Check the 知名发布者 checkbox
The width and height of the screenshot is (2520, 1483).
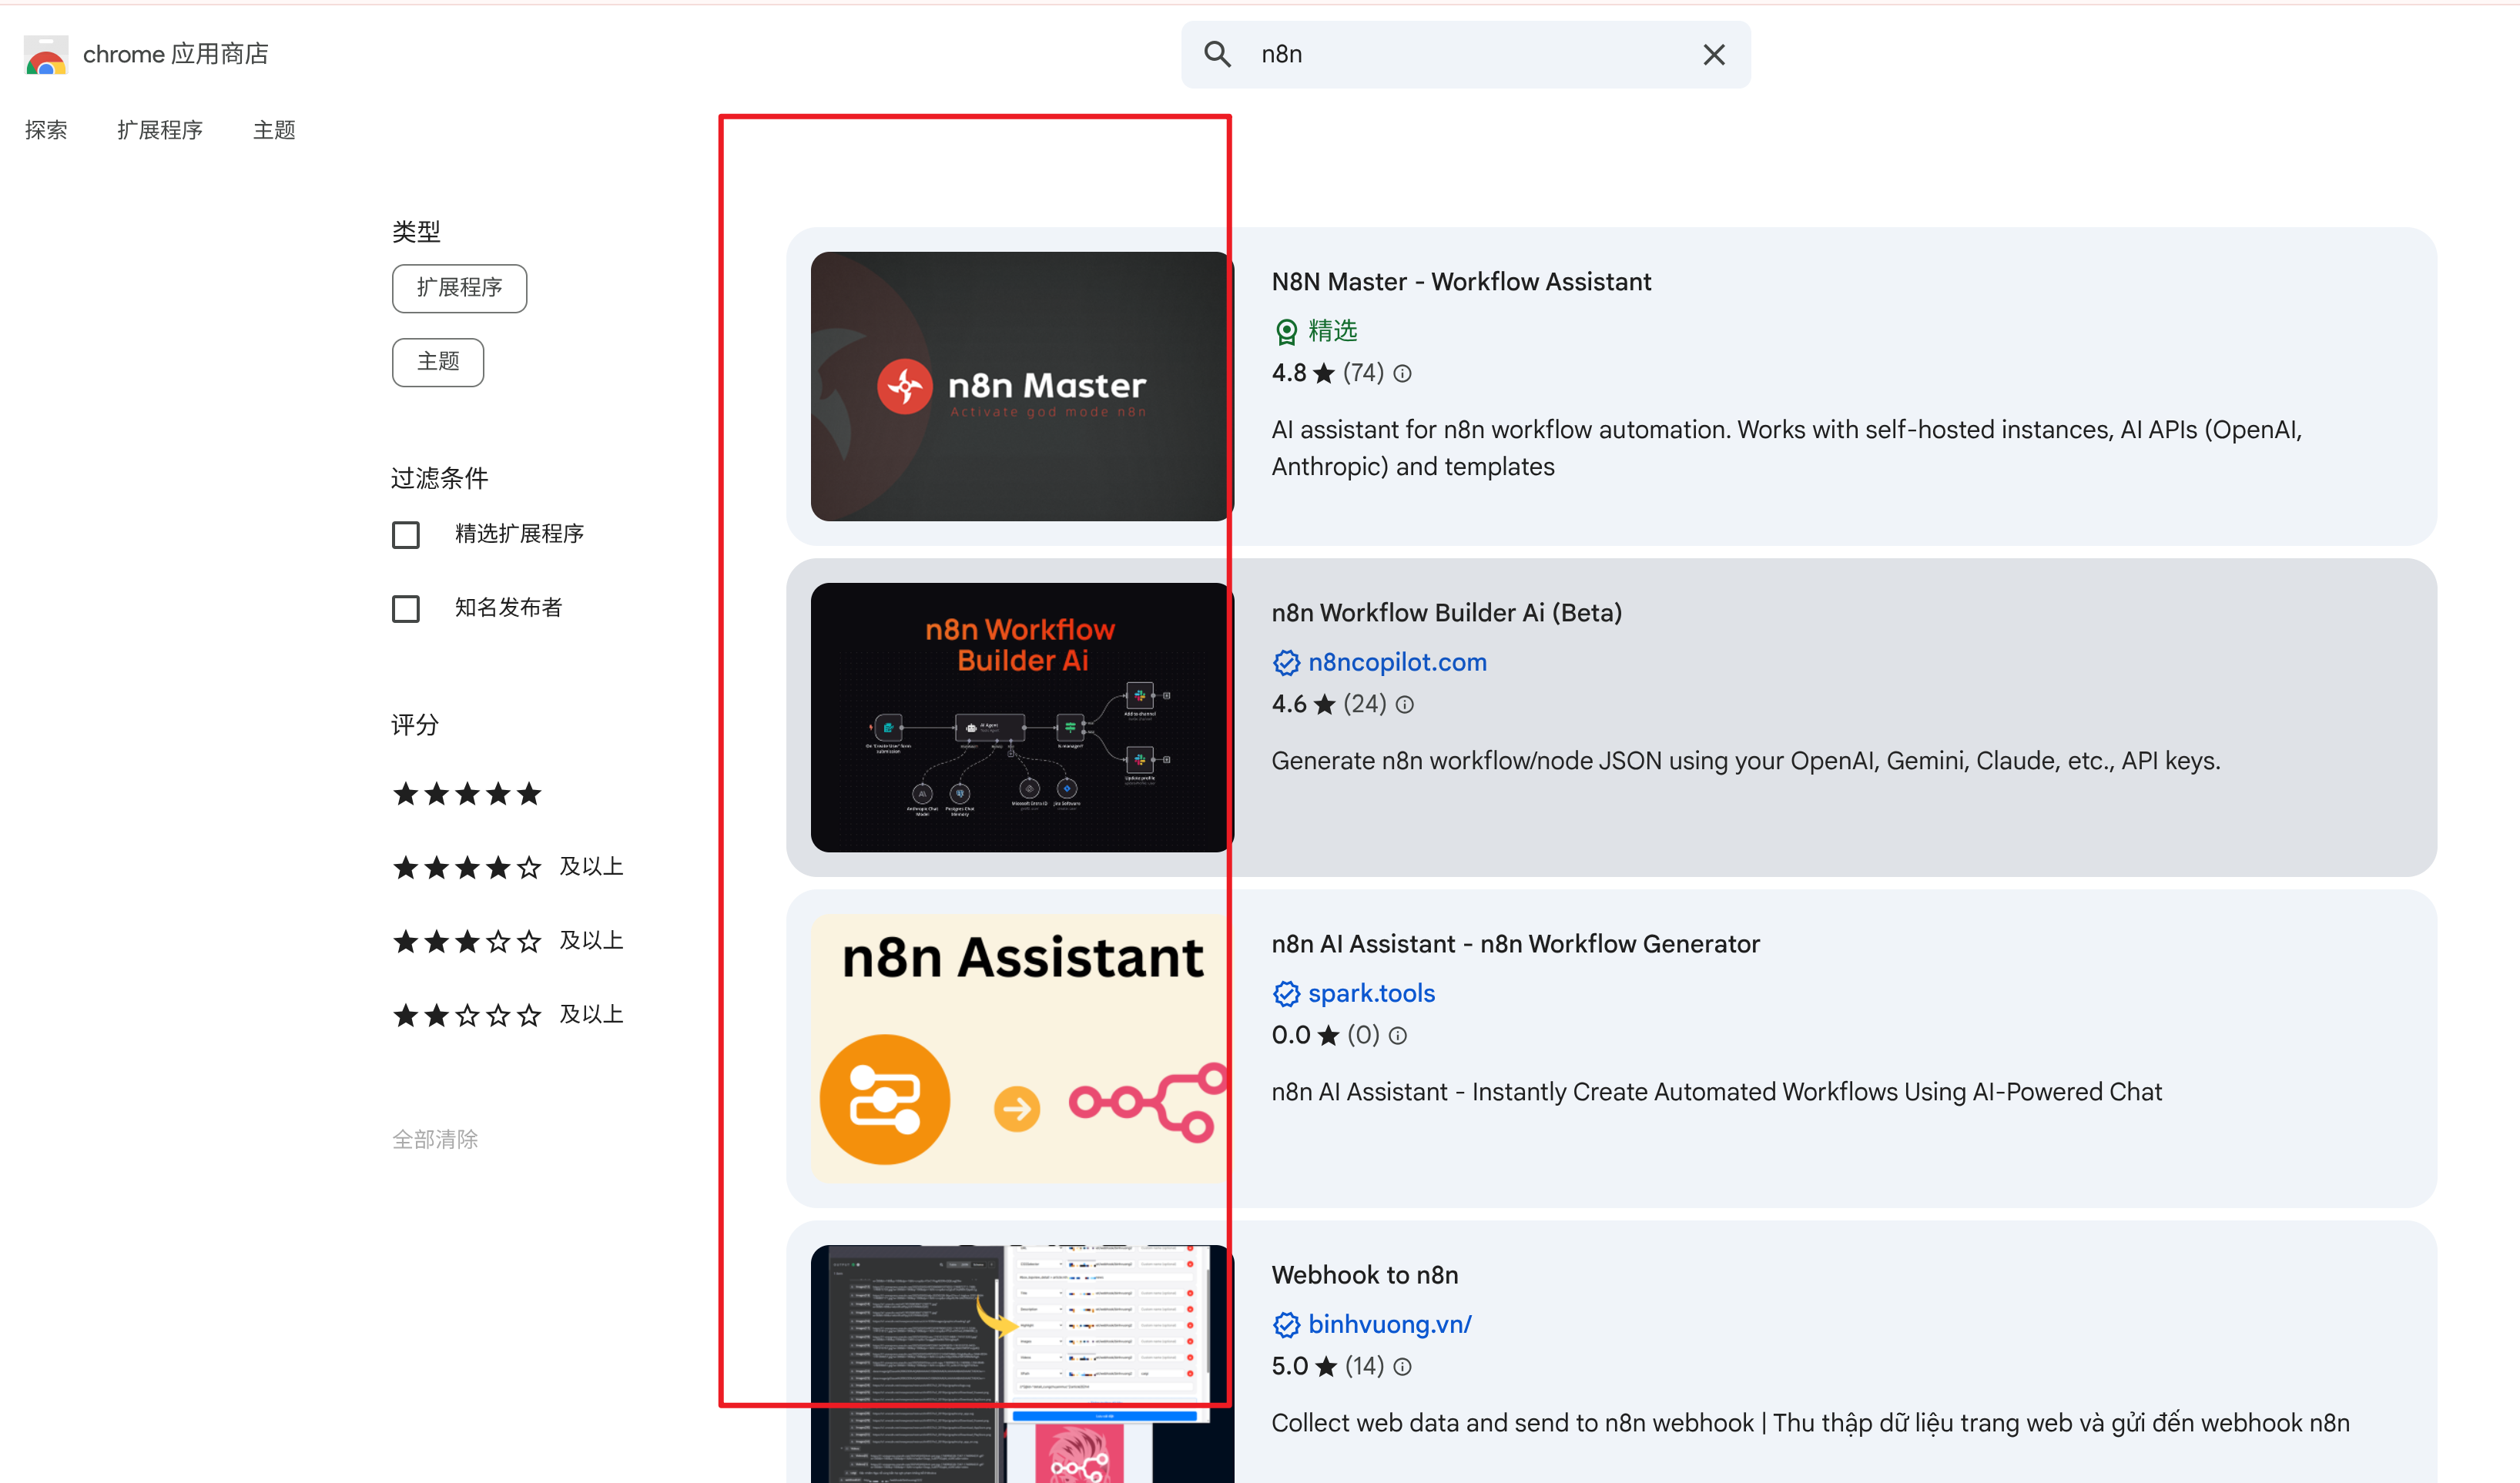click(x=406, y=609)
